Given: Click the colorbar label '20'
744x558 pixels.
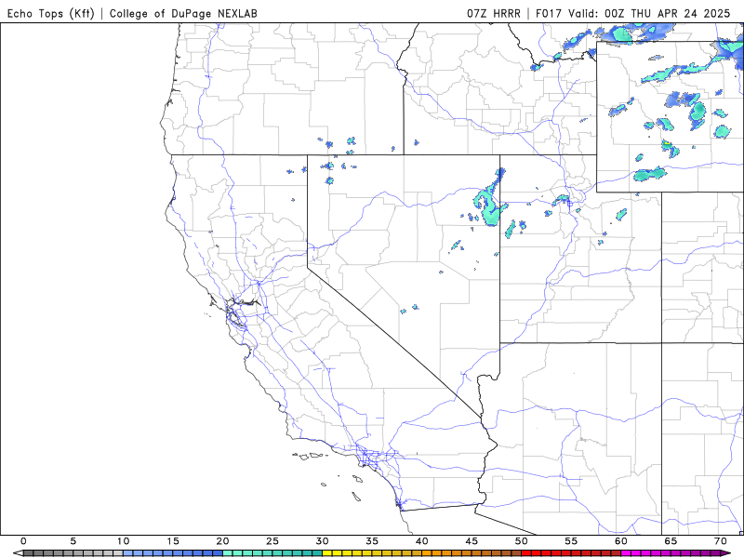Looking at the screenshot, I should click(222, 541).
